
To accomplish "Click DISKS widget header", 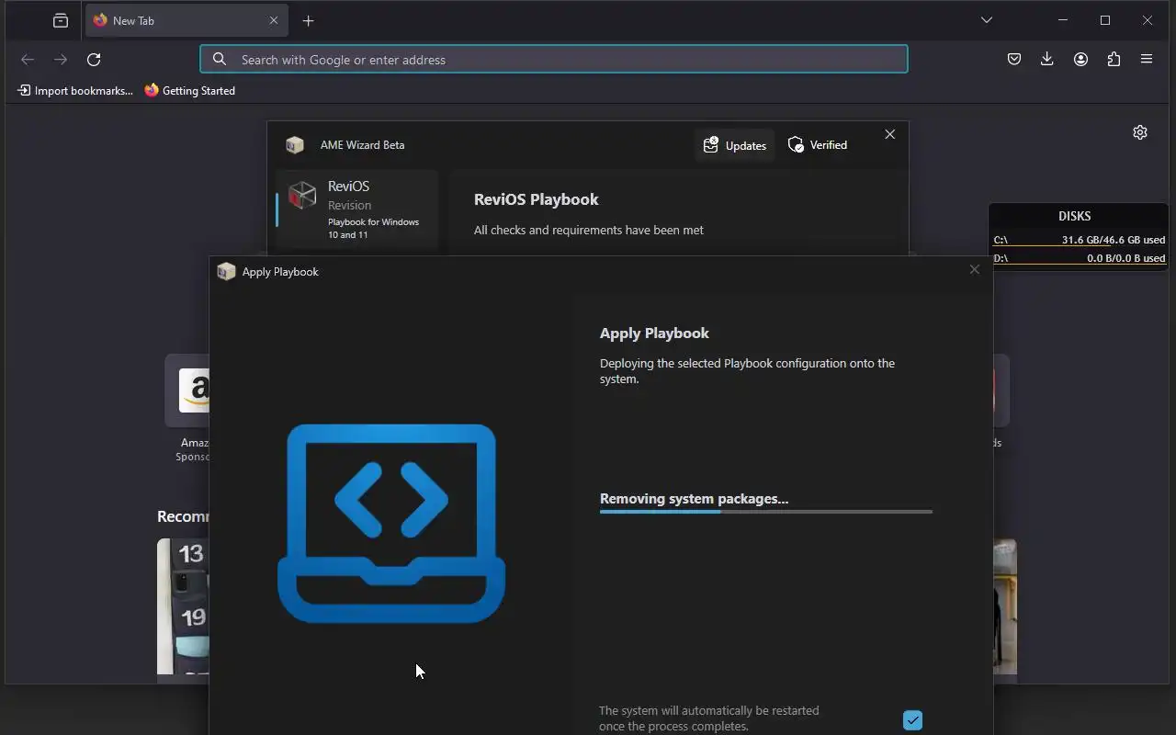I will [x=1074, y=216].
